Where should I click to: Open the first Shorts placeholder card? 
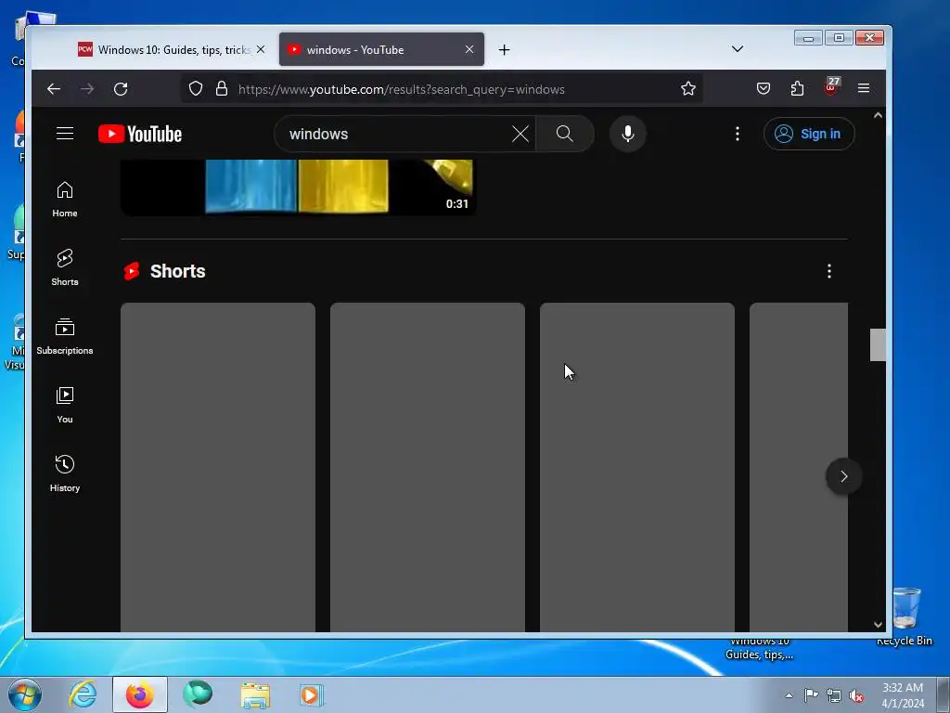pos(218,468)
